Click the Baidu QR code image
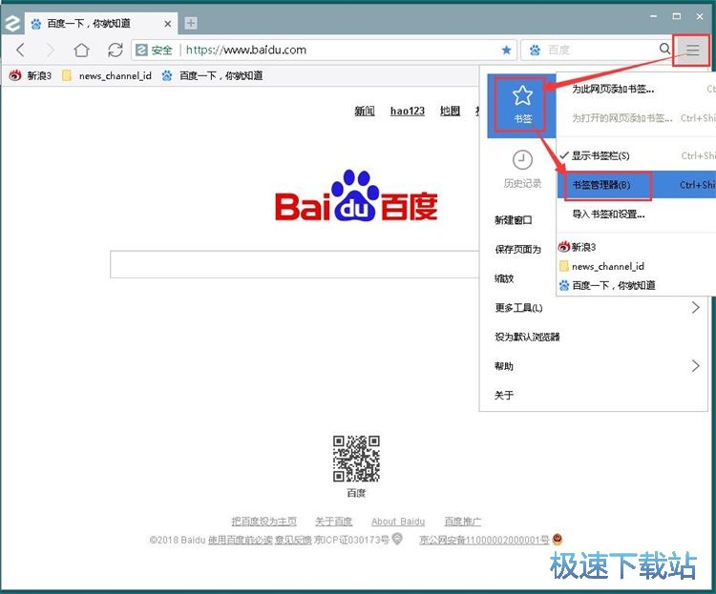716x594 pixels. (x=356, y=459)
